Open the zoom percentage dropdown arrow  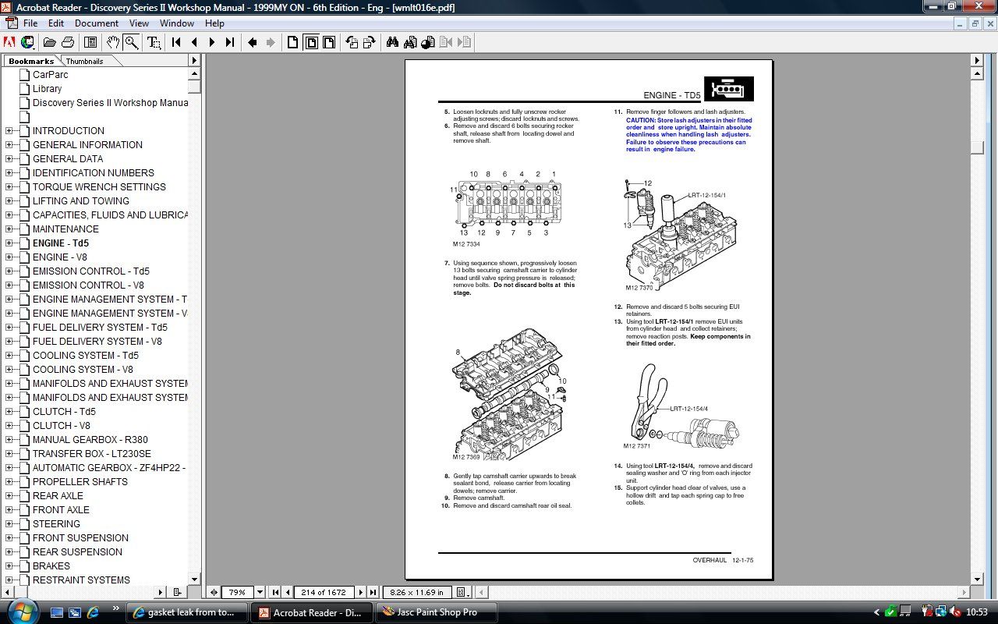pyautogui.click(x=260, y=593)
